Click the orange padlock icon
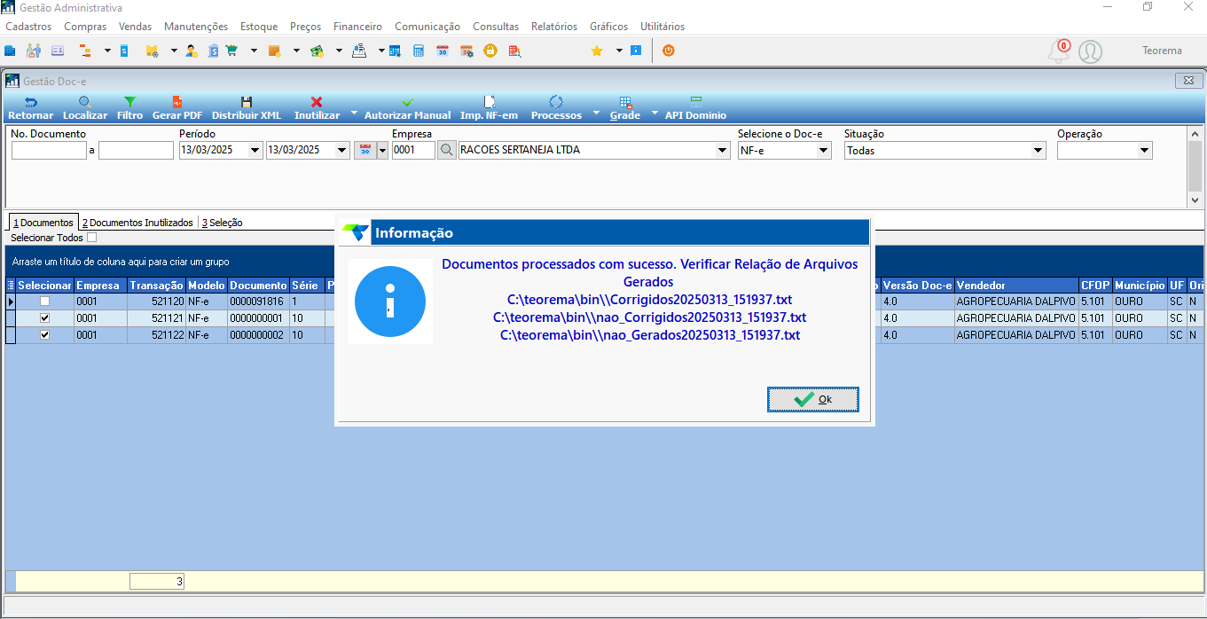Image resolution: width=1207 pixels, height=619 pixels. tap(490, 51)
